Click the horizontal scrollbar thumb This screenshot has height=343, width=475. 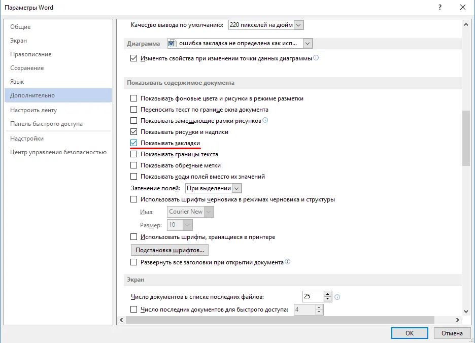280,320
